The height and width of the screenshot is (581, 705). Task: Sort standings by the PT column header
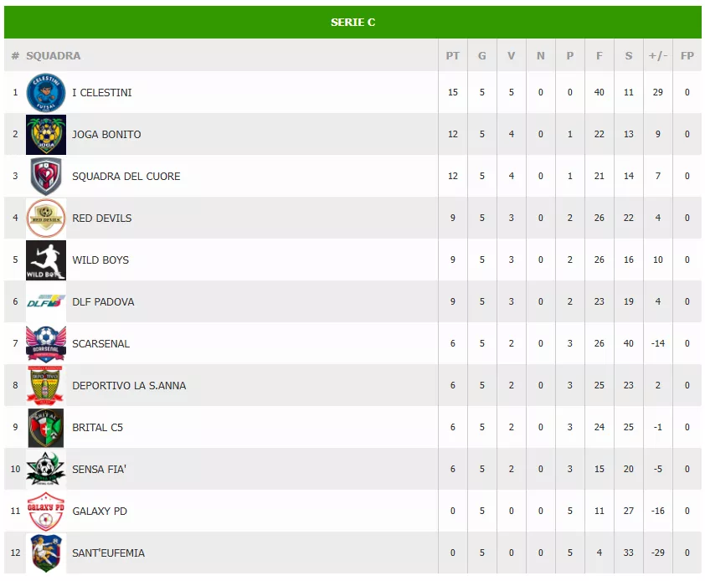coord(453,56)
